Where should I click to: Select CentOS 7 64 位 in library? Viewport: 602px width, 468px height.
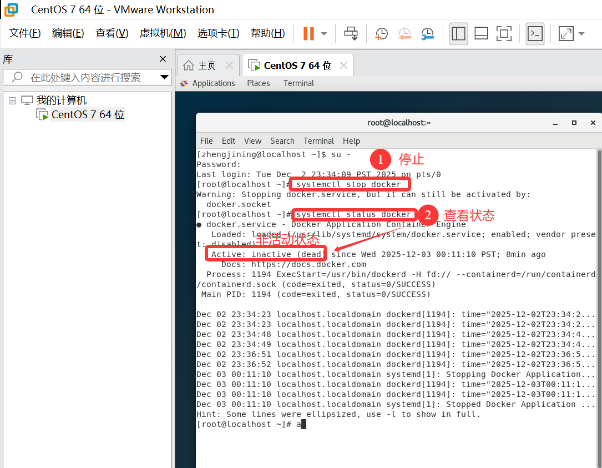click(85, 114)
